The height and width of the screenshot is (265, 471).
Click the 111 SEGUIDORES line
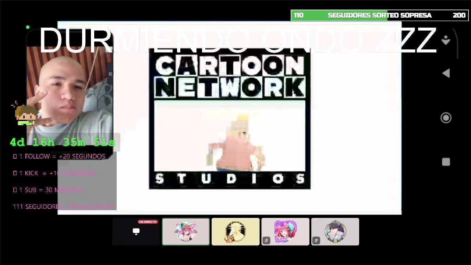(x=64, y=206)
